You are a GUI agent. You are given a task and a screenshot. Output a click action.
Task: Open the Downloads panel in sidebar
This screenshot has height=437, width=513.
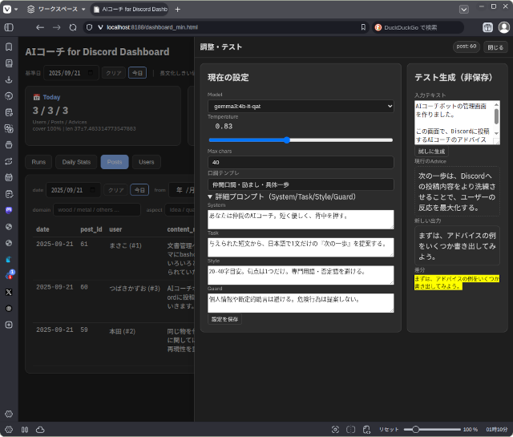point(9,79)
